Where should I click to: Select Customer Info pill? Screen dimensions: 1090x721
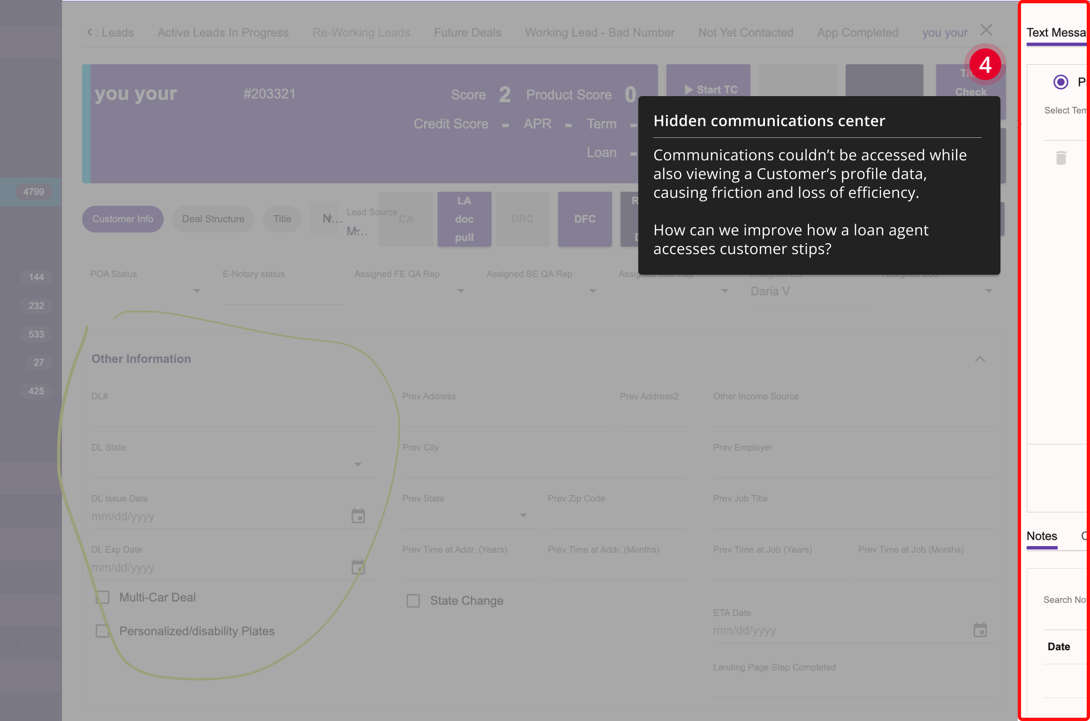pyautogui.click(x=123, y=219)
